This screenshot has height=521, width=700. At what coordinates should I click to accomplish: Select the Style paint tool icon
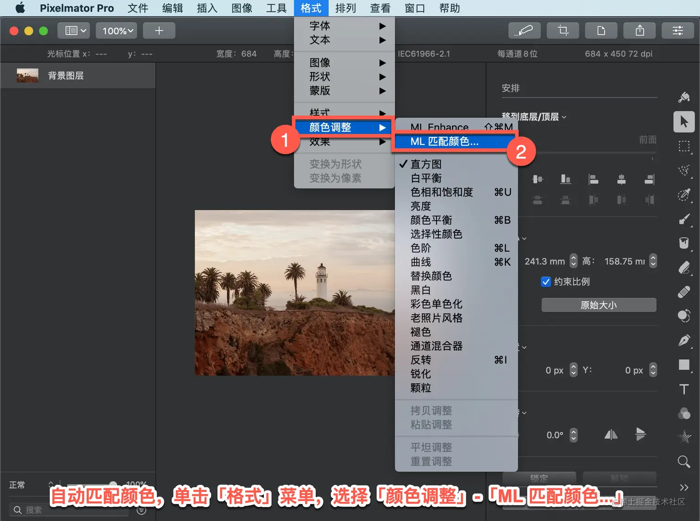[684, 97]
